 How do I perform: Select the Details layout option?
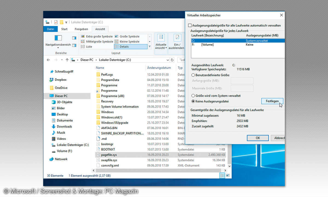[x=131, y=47]
